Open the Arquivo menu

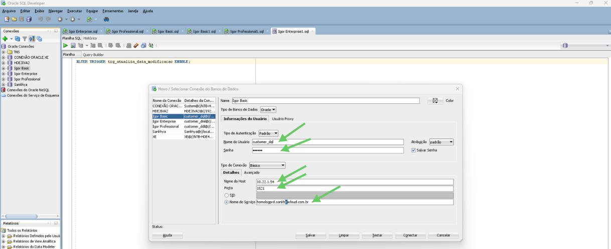point(9,11)
